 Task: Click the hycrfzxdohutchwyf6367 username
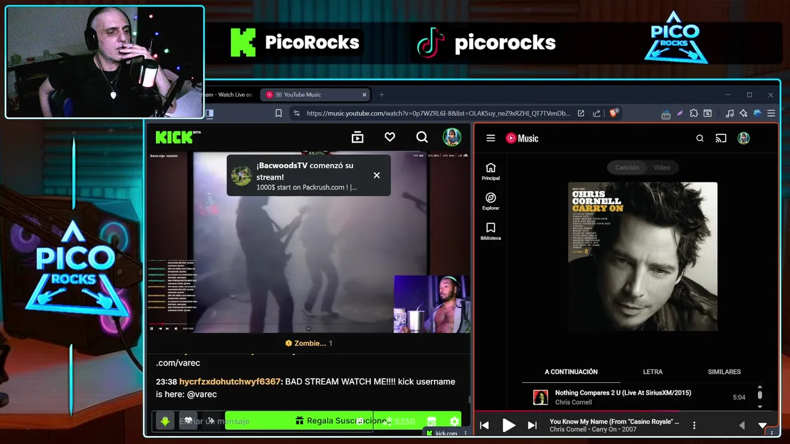(230, 382)
